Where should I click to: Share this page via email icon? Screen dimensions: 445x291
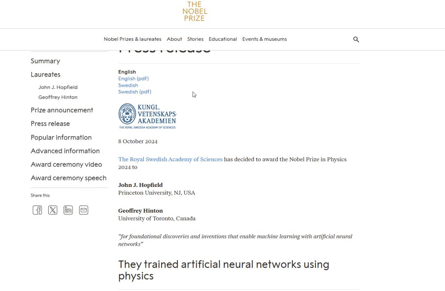click(83, 210)
